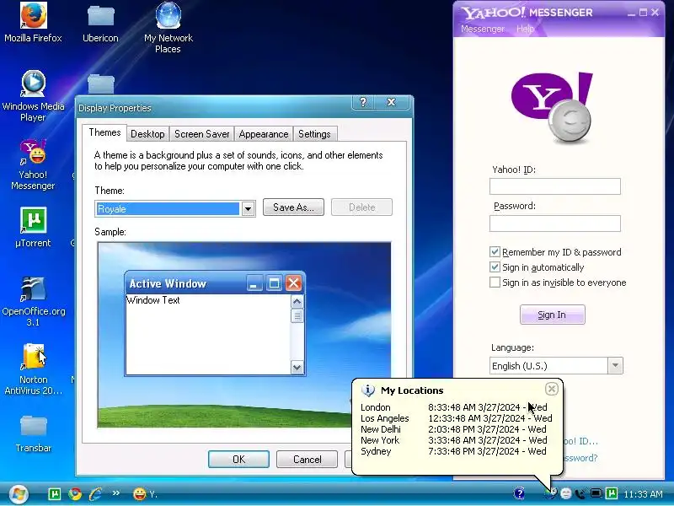Open the Transbar folder on desktop
674x506 pixels.
pyautogui.click(x=33, y=433)
